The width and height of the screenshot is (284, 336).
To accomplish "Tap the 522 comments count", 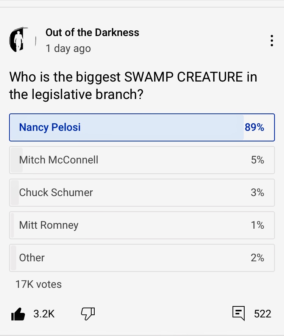I will pyautogui.click(x=263, y=314).
